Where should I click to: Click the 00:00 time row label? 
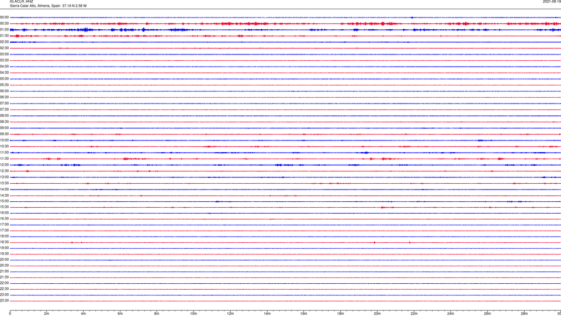[4, 17]
